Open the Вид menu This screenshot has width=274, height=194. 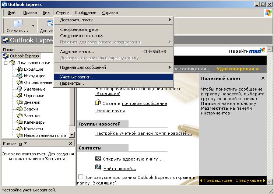point(46,13)
